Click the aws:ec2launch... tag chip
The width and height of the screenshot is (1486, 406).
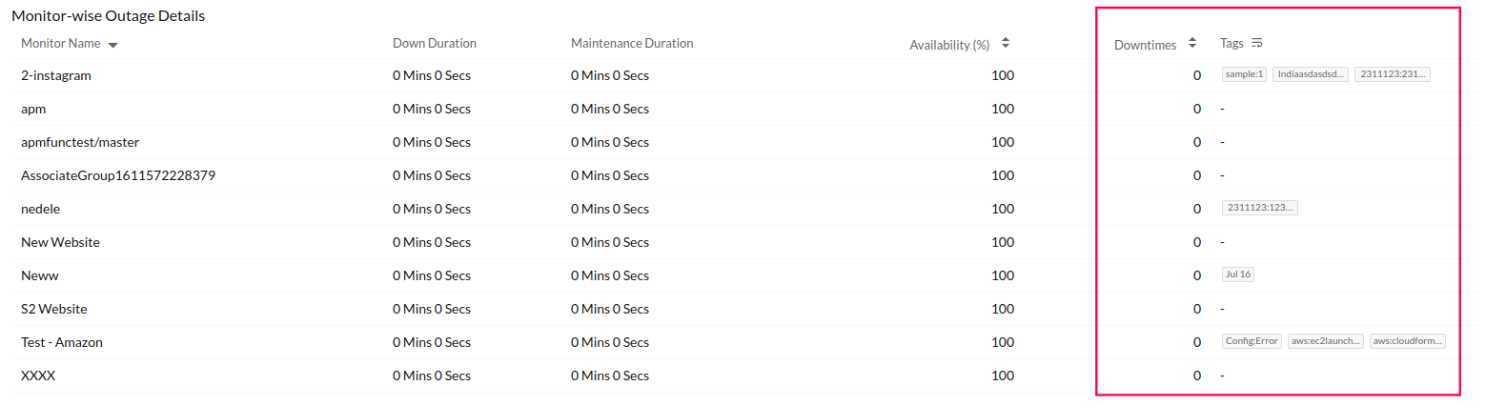(x=1325, y=341)
